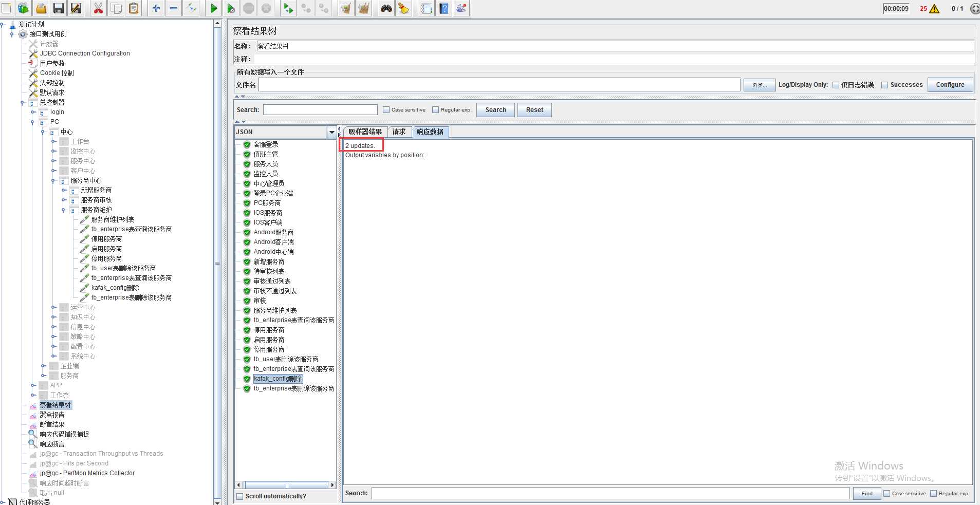This screenshot has height=505, width=980.
Task: Click the Search button
Action: coord(495,110)
